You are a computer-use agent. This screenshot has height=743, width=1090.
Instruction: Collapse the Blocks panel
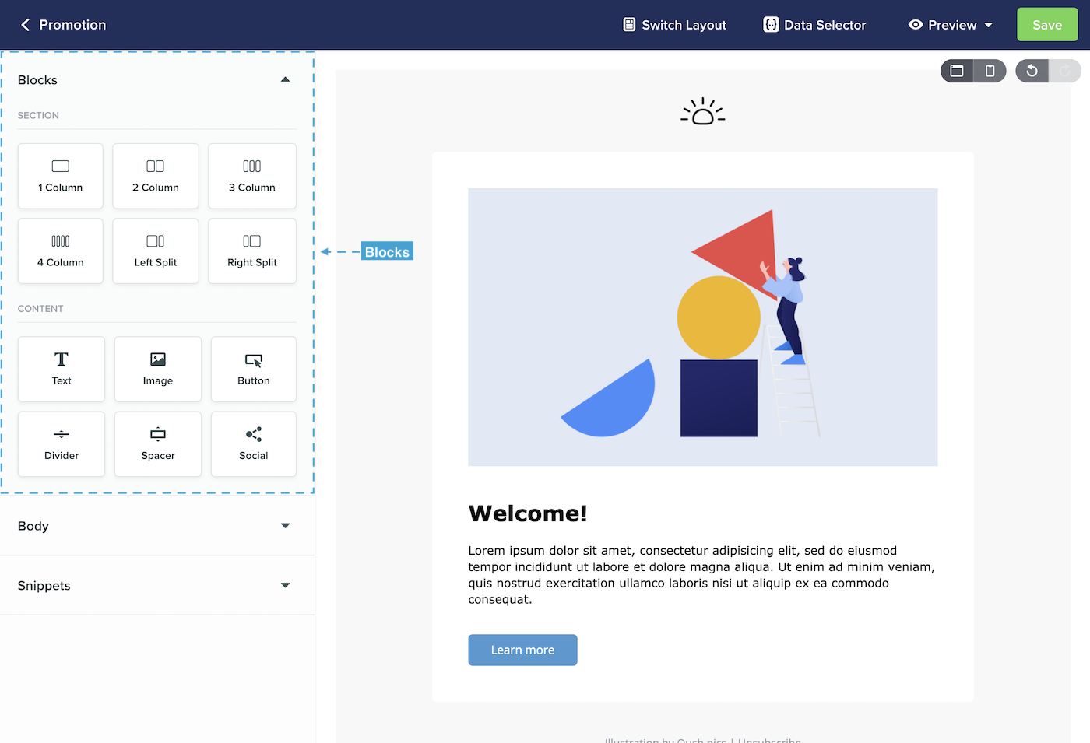tap(285, 79)
